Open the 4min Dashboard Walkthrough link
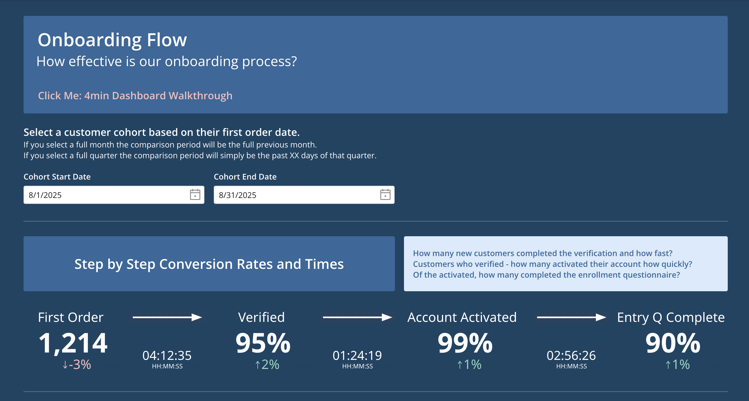The height and width of the screenshot is (401, 749). pyautogui.click(x=135, y=96)
